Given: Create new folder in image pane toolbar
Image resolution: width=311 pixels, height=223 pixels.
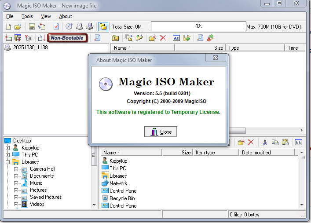Looking at the screenshot, I should click(153, 38).
